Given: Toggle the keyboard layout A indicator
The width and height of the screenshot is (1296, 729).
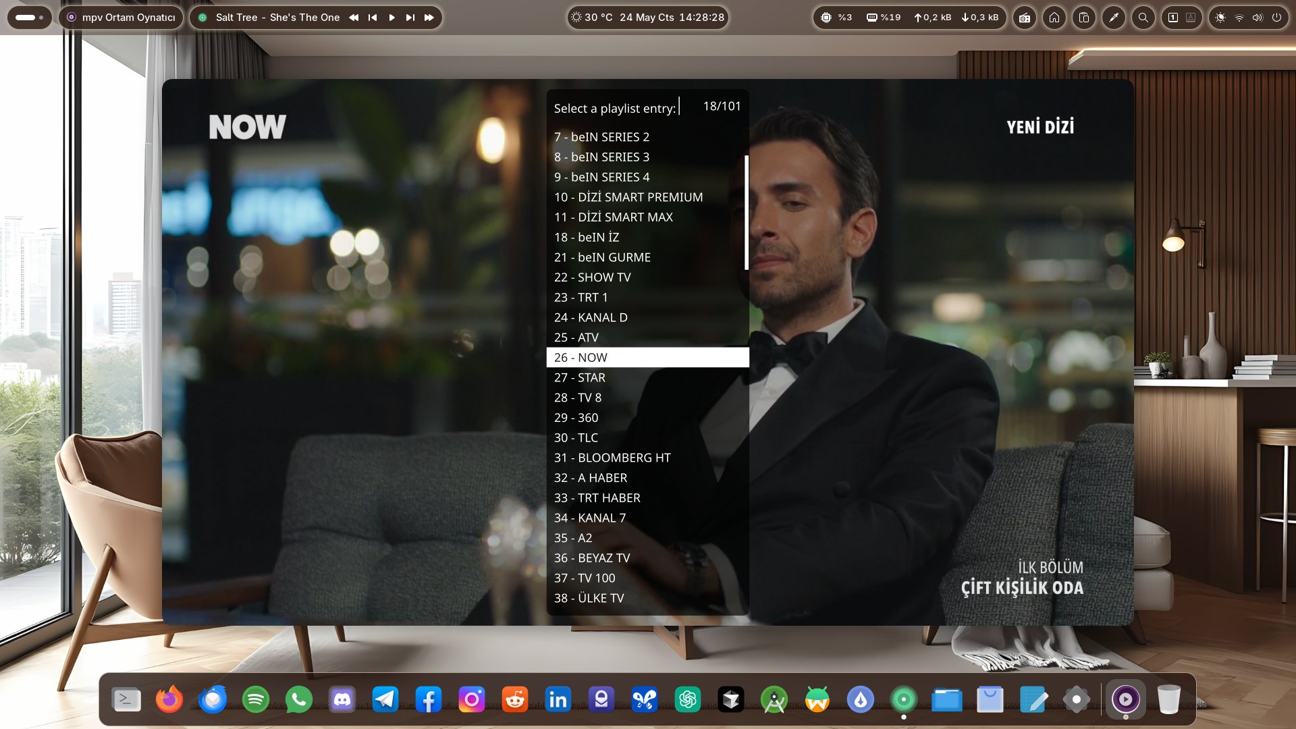Looking at the screenshot, I should [1191, 18].
